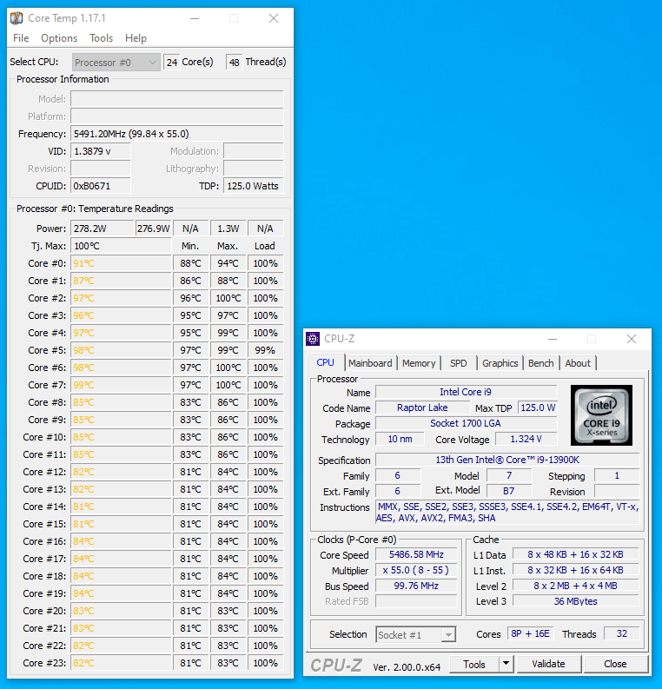Click the 48 Thread(s) count box
Image resolution: width=662 pixels, height=689 pixels.
pos(235,62)
